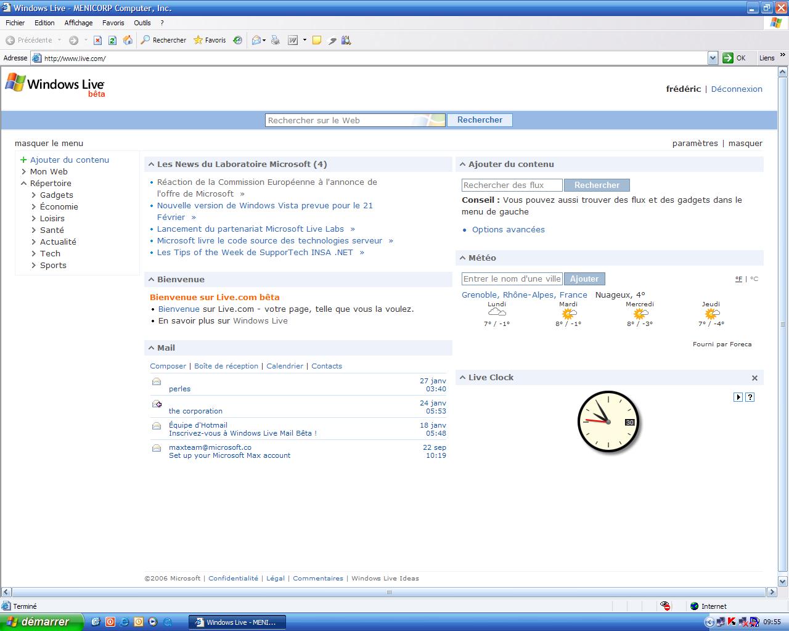Go to the home page icon
Screen dimensions: 789x631
(128, 40)
